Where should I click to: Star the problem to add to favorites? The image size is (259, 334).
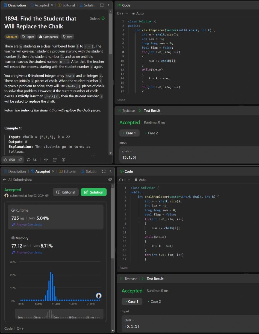point(46,160)
